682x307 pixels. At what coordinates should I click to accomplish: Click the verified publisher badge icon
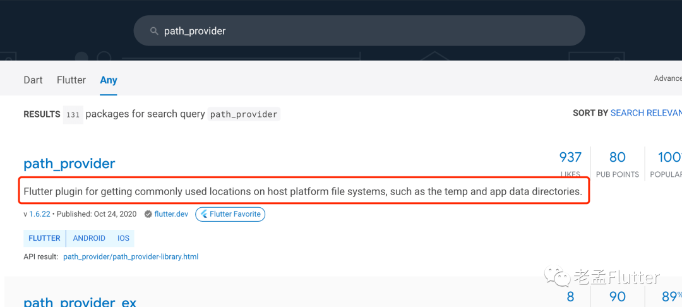pyautogui.click(x=148, y=214)
